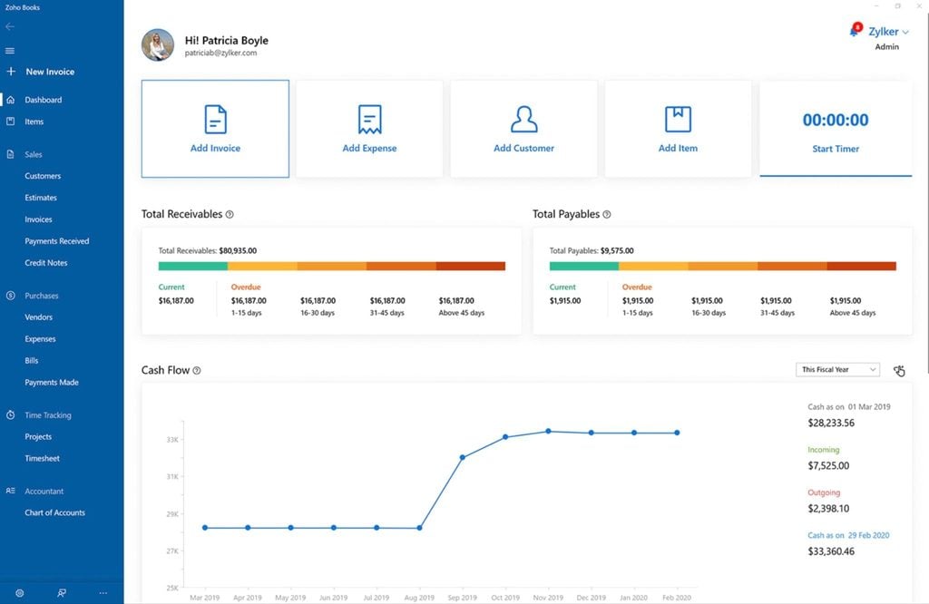The image size is (929, 604).
Task: Open the more options ellipsis in sidebar
Action: [x=103, y=593]
